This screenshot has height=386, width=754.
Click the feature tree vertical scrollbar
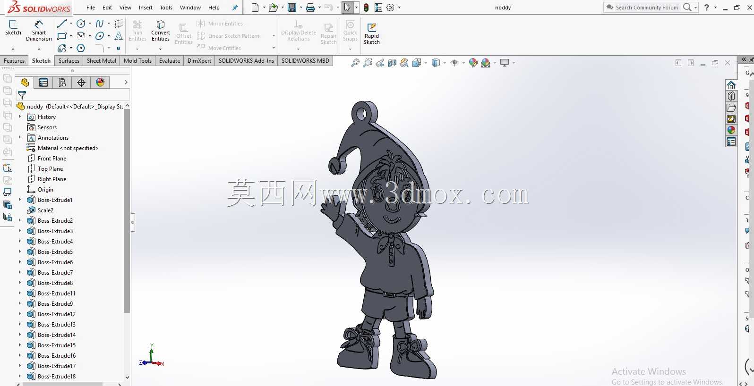(127, 210)
